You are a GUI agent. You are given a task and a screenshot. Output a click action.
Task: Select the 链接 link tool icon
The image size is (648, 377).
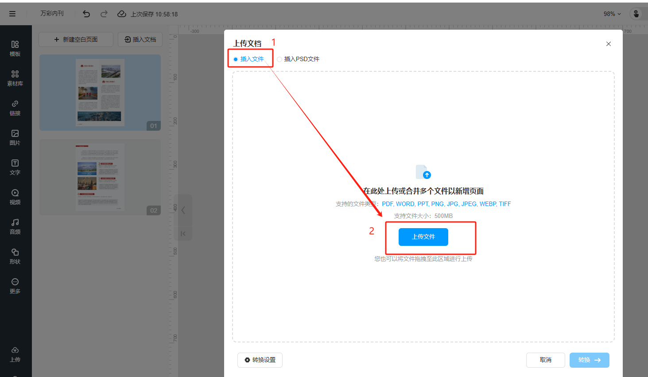[x=15, y=108]
